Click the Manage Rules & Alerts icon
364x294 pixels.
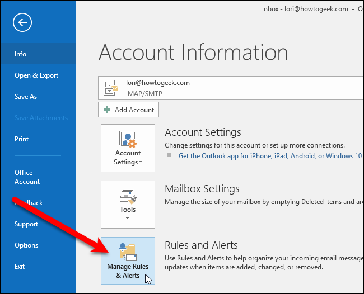[x=128, y=249]
